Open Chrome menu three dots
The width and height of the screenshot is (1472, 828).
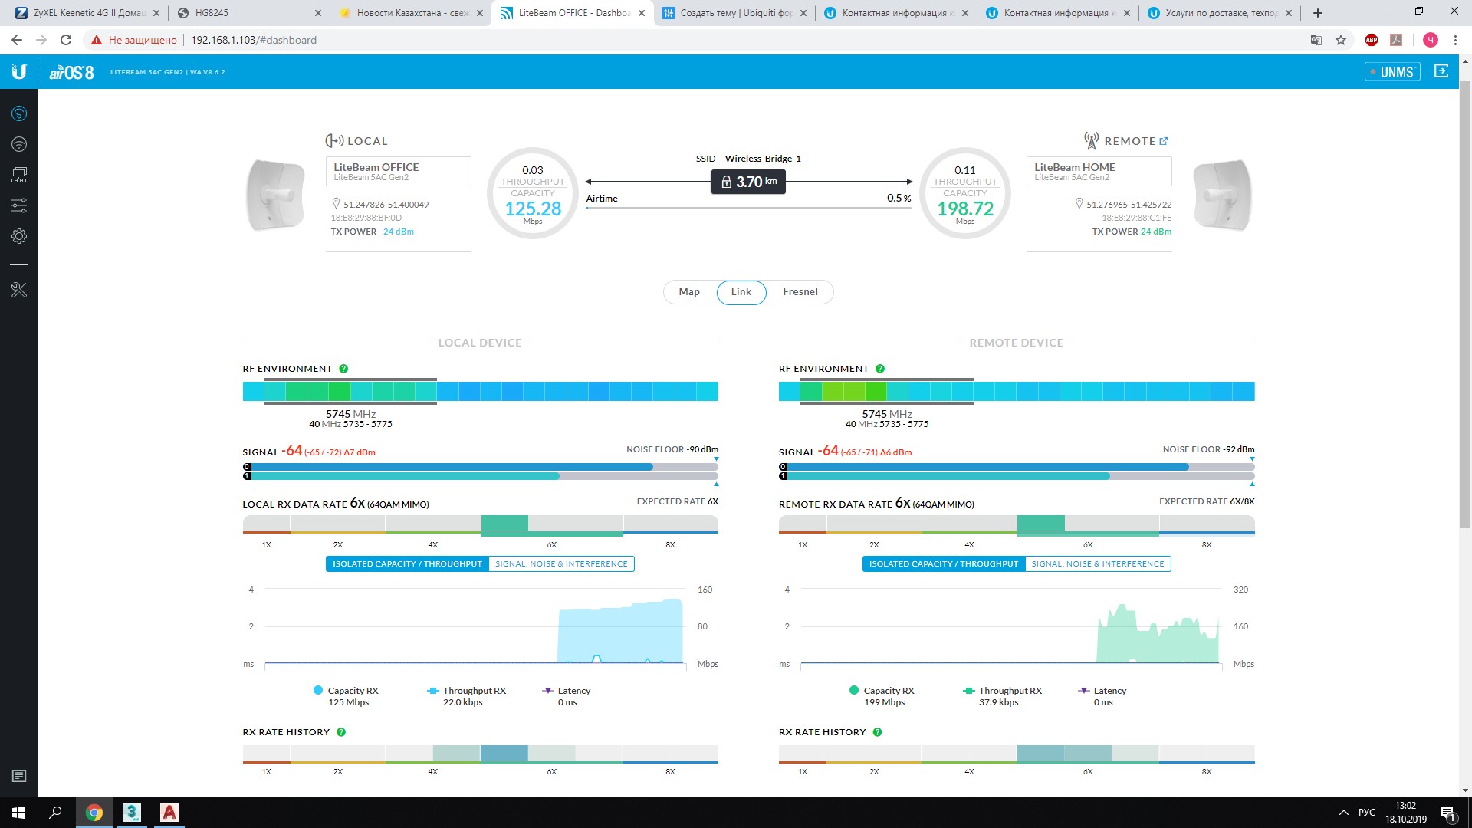click(x=1455, y=40)
